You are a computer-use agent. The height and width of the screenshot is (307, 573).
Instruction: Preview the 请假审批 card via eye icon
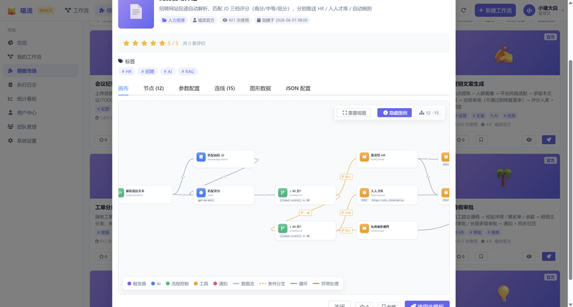(529, 257)
